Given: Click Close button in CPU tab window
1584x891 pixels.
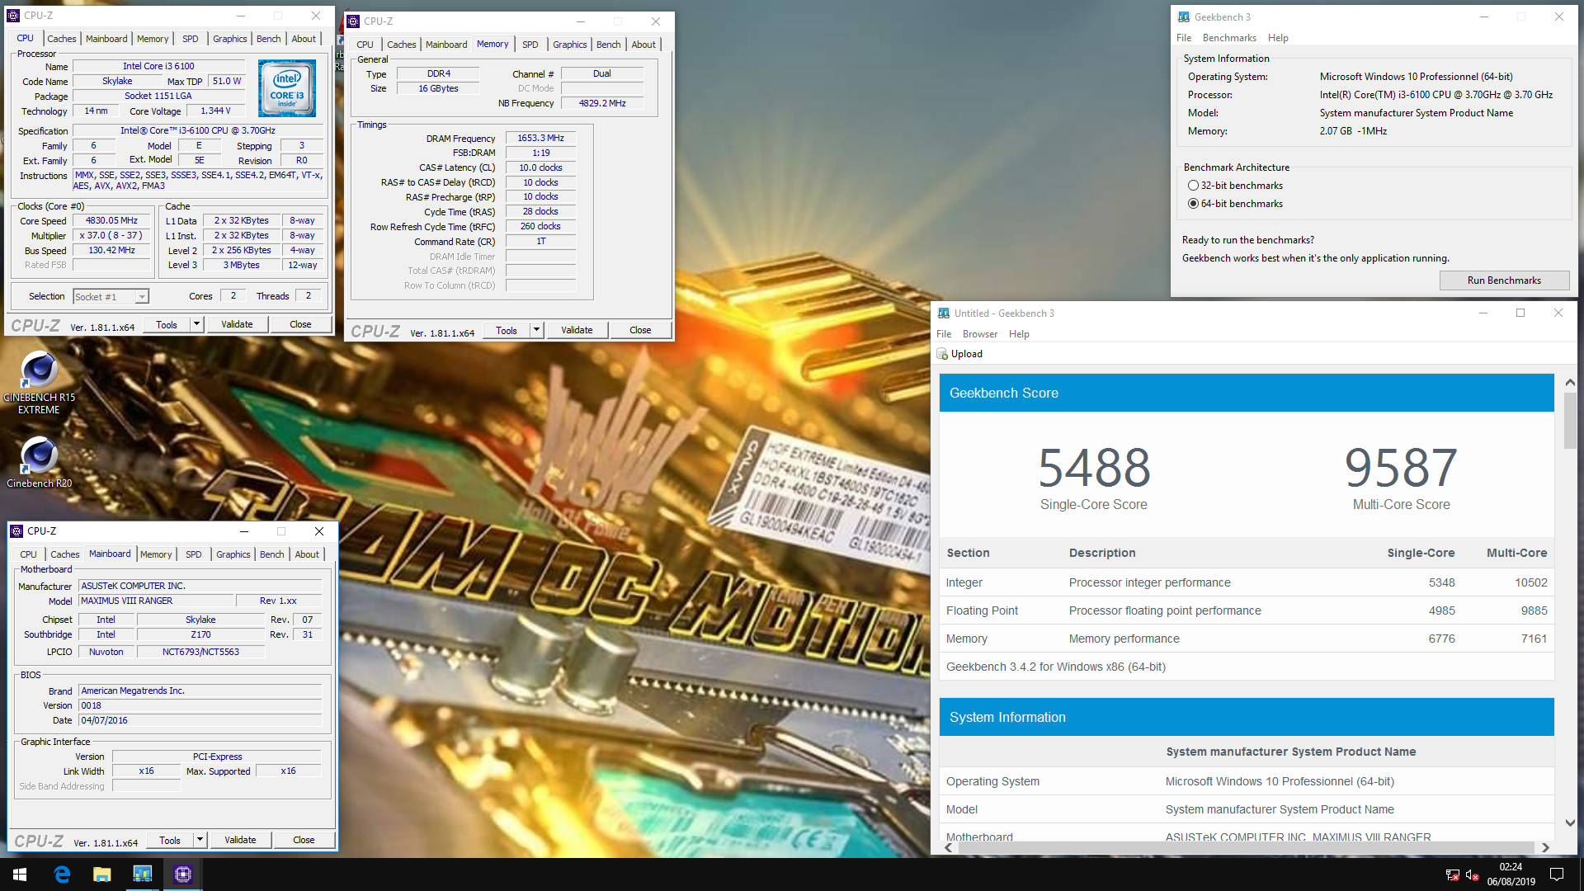Looking at the screenshot, I should 300,324.
